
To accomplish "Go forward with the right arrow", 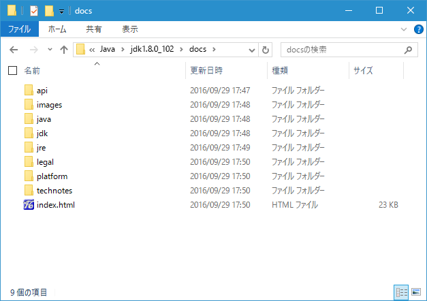I will click(34, 50).
